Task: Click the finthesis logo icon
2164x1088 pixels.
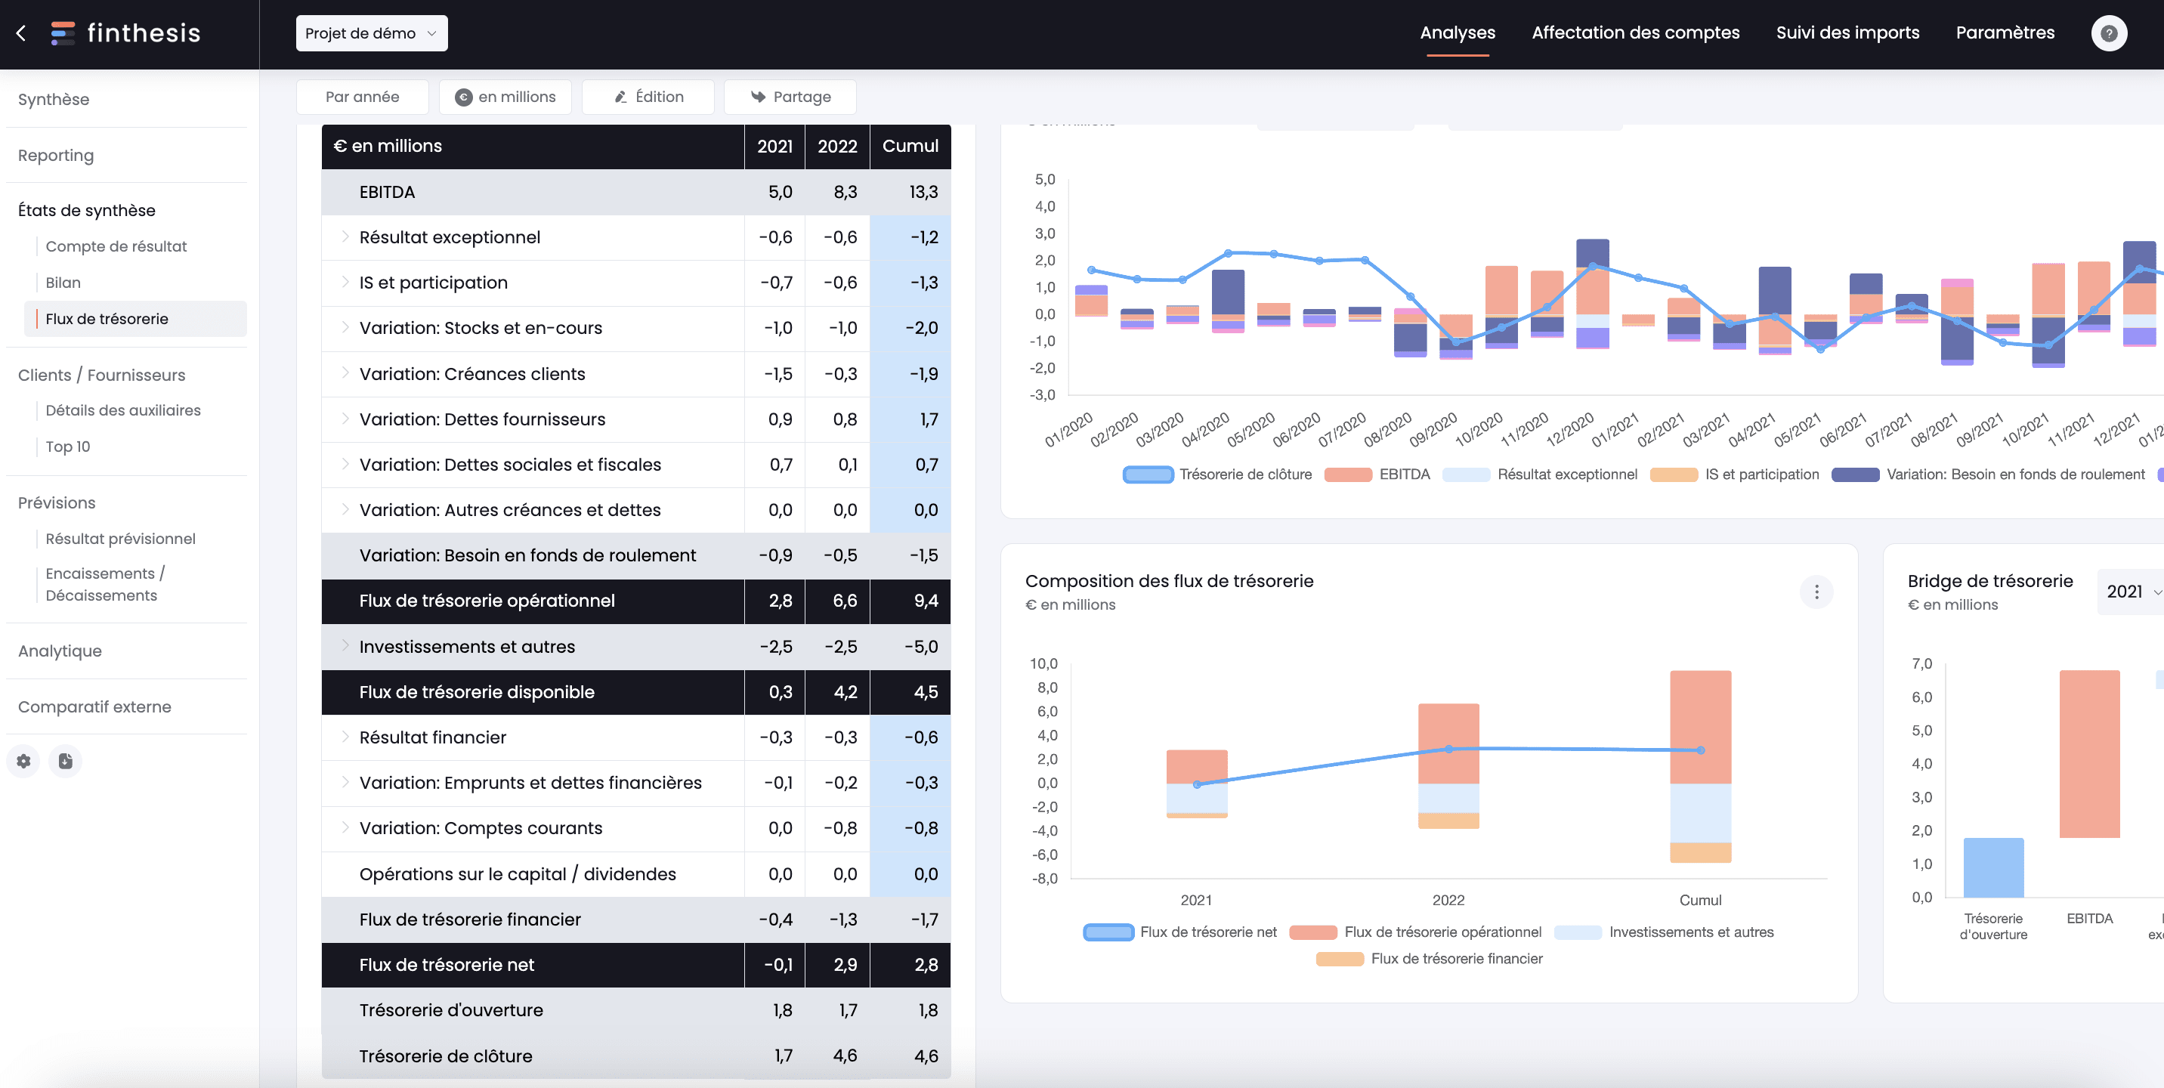Action: [63, 32]
